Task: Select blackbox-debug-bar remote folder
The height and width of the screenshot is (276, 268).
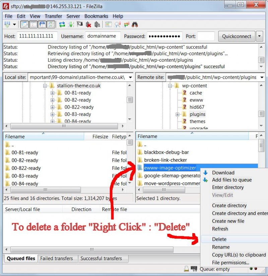Action: (166, 152)
